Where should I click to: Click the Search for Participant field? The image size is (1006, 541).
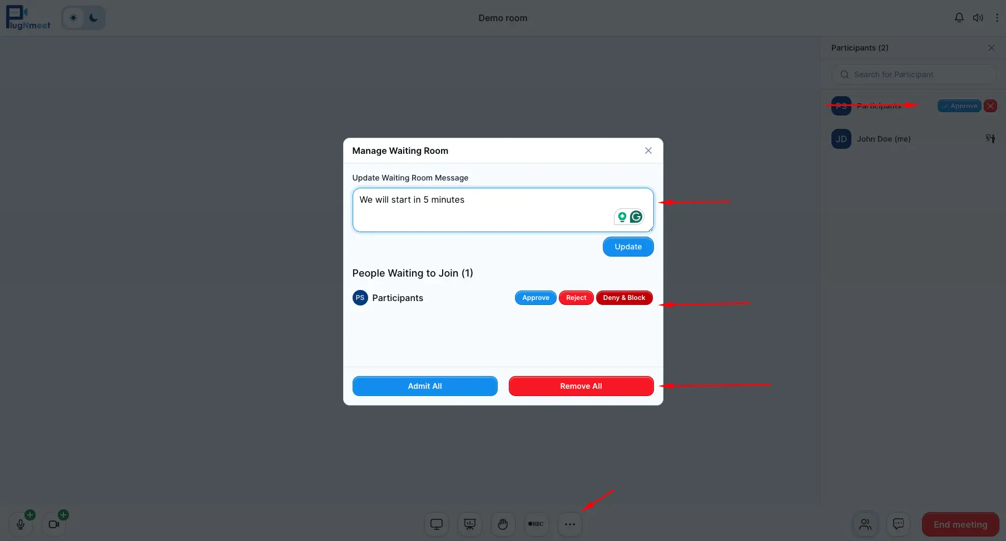coord(914,74)
